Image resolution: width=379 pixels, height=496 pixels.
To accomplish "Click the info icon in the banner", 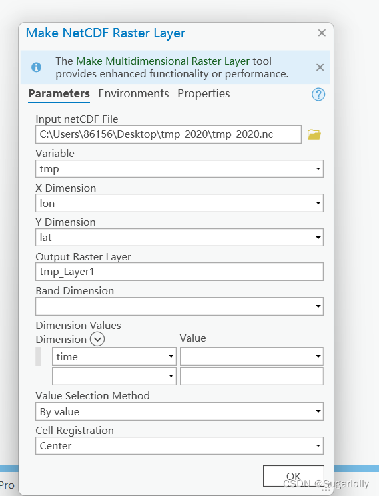I will [x=37, y=67].
